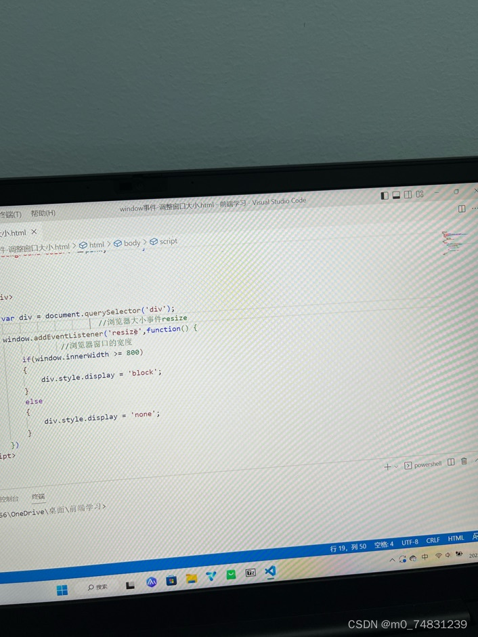Switch to the 控制台 debug console tab
This screenshot has width=478, height=637.
pyautogui.click(x=9, y=498)
